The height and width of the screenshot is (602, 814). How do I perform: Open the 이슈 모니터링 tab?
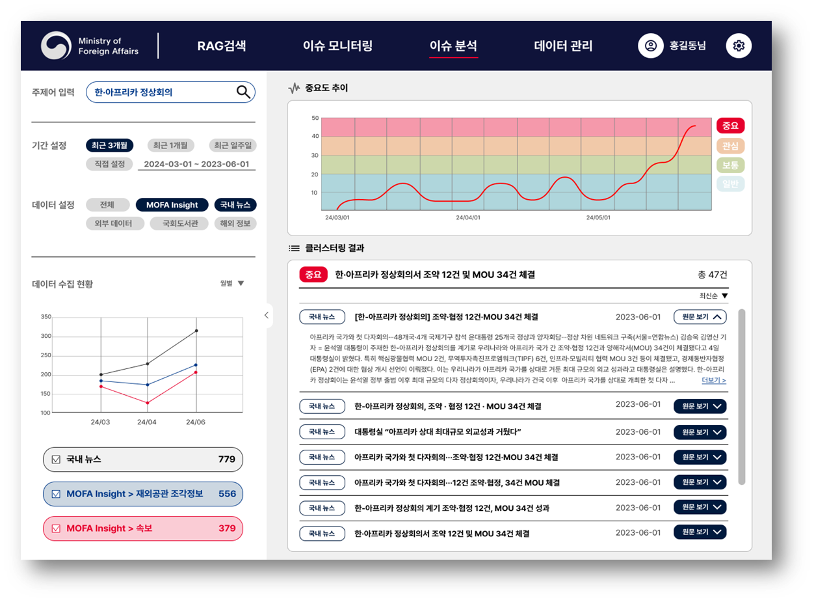337,46
